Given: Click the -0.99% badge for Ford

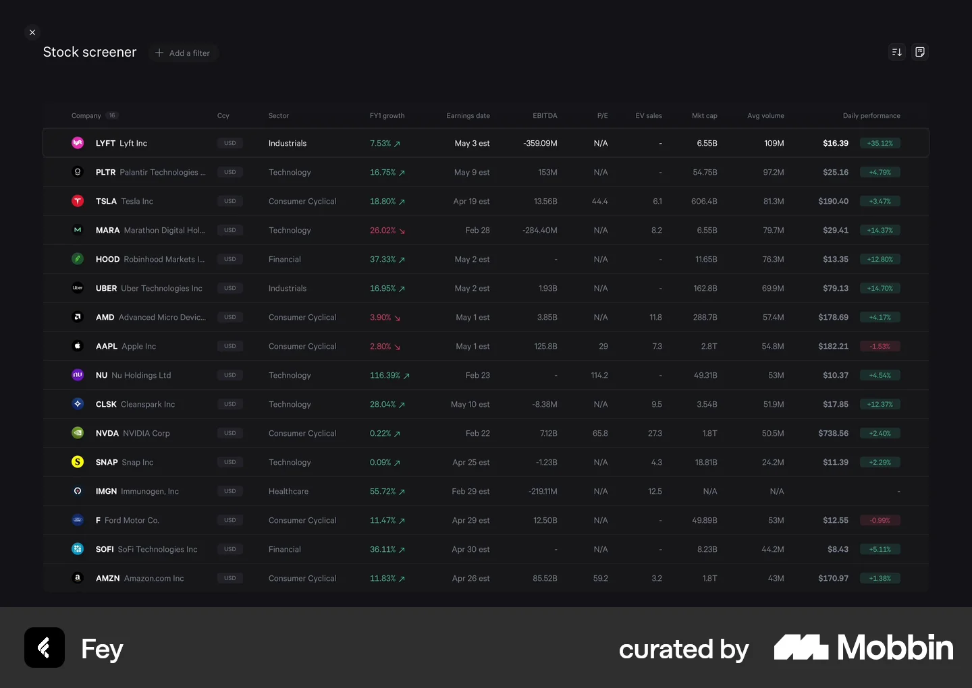Looking at the screenshot, I should [x=880, y=520].
